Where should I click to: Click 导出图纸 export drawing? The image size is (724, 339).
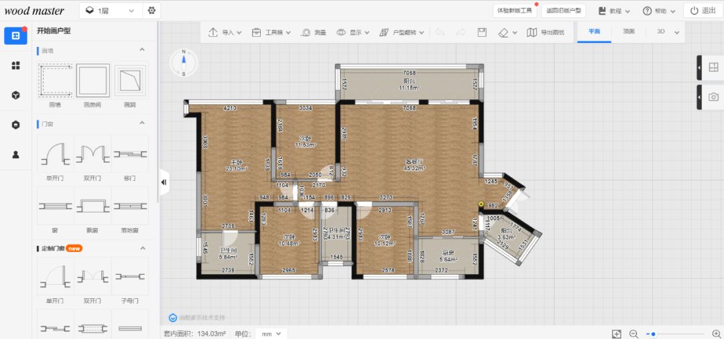pyautogui.click(x=545, y=32)
